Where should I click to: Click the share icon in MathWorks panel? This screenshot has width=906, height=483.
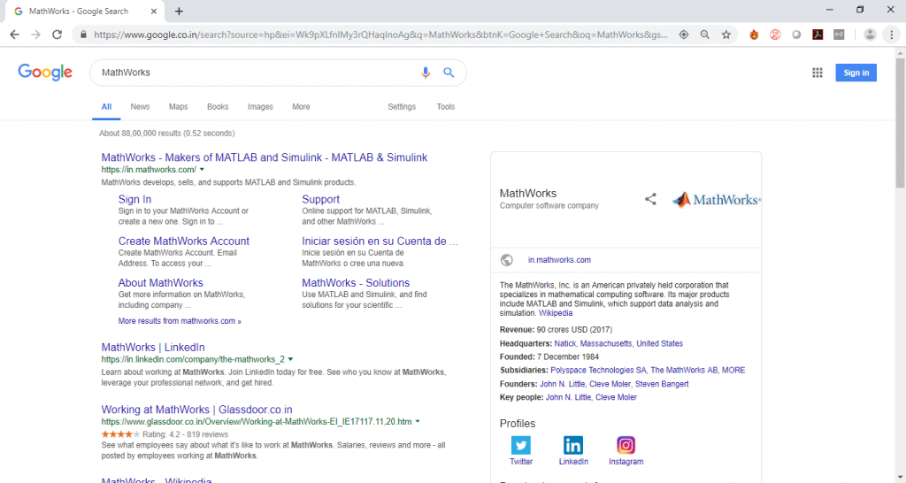click(650, 199)
